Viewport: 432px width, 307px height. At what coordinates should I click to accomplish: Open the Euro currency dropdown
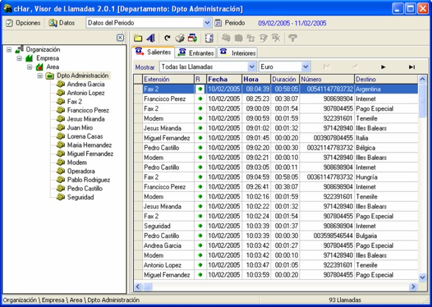[305, 66]
